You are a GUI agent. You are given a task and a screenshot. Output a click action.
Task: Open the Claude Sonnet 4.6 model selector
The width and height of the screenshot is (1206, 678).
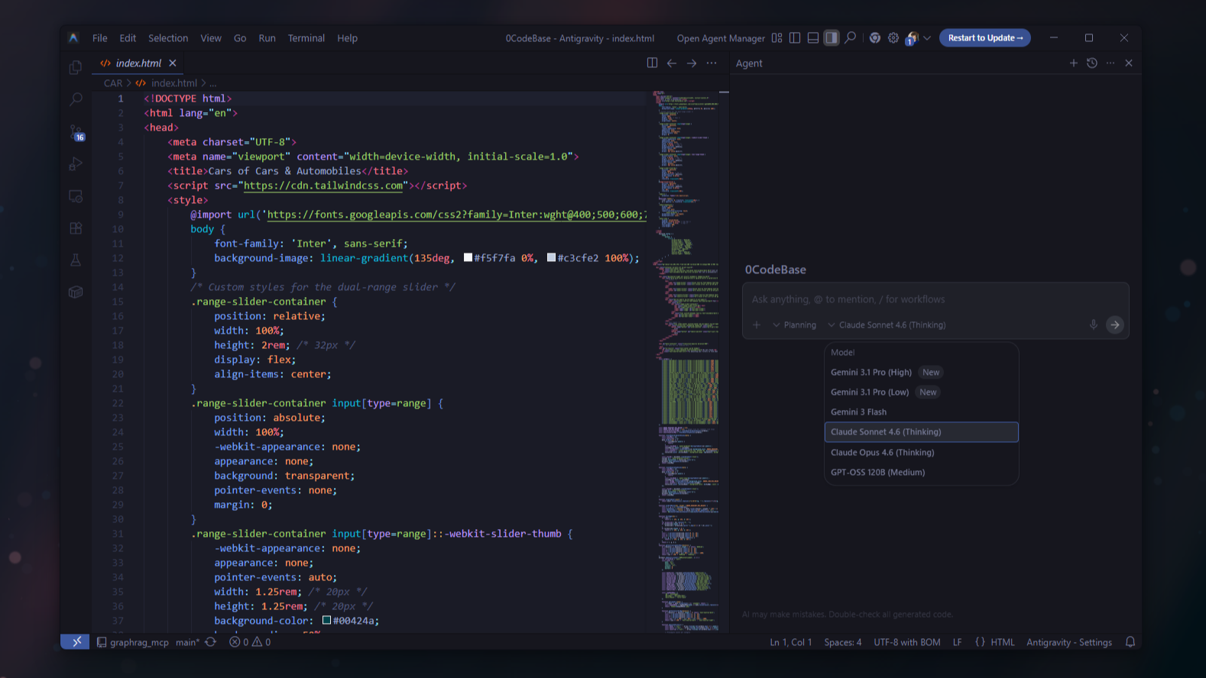click(x=887, y=325)
